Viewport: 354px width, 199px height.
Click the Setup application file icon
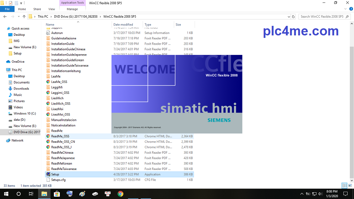48,174
